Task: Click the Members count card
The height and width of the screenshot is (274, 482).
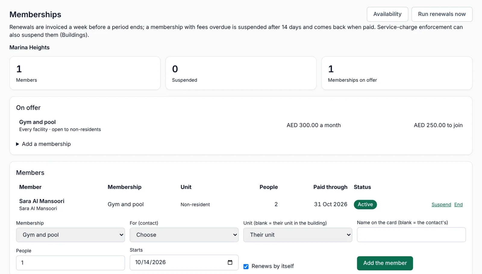Action: (x=85, y=73)
